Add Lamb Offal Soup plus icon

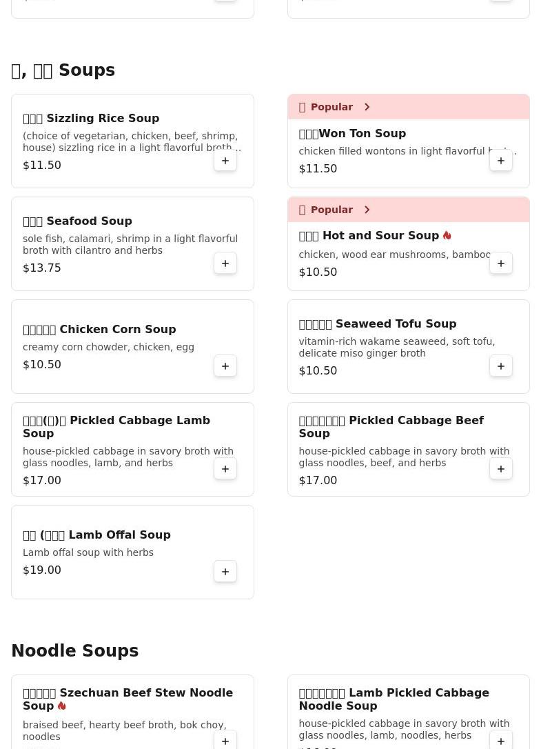pos(225,571)
